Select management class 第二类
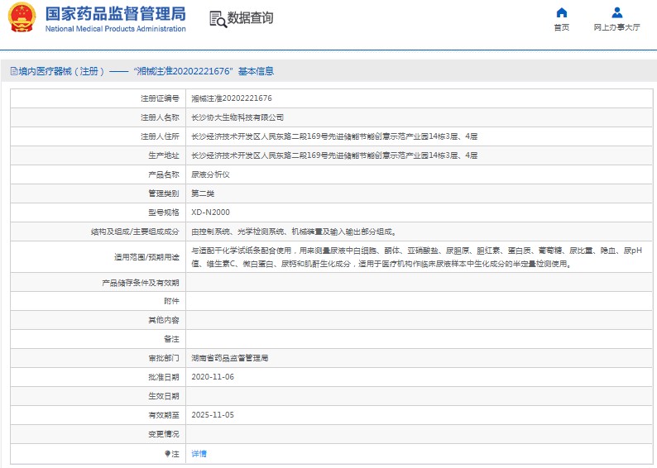The image size is (657, 468). tap(203, 193)
